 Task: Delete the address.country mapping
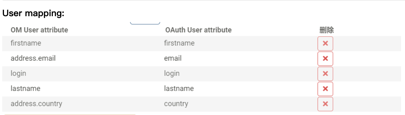(x=325, y=104)
